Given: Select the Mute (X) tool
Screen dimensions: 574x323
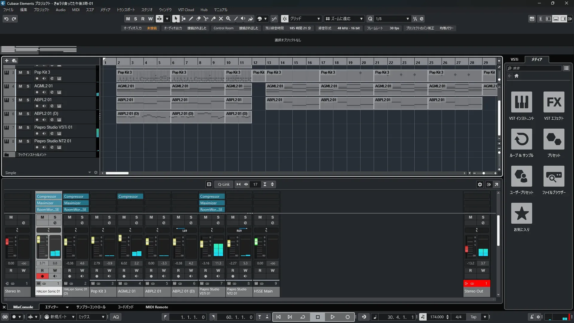Looking at the screenshot, I should [221, 19].
